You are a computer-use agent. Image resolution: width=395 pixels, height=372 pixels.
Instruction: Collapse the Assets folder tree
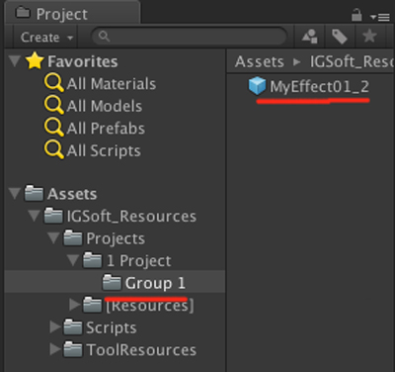coord(15,193)
